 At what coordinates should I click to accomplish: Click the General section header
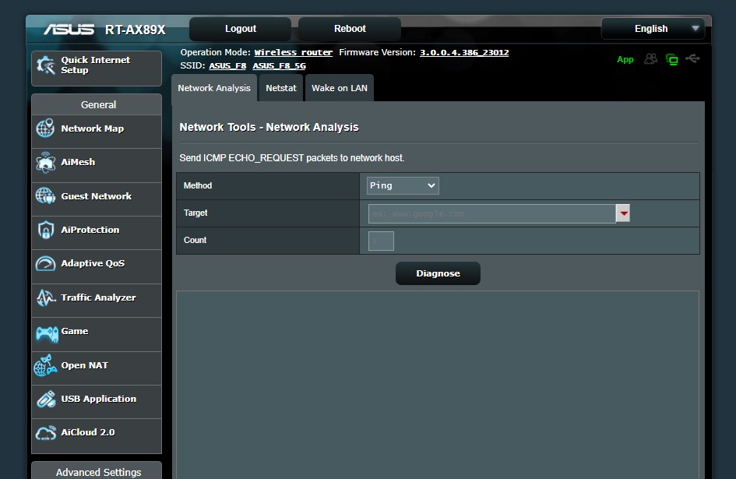click(97, 104)
